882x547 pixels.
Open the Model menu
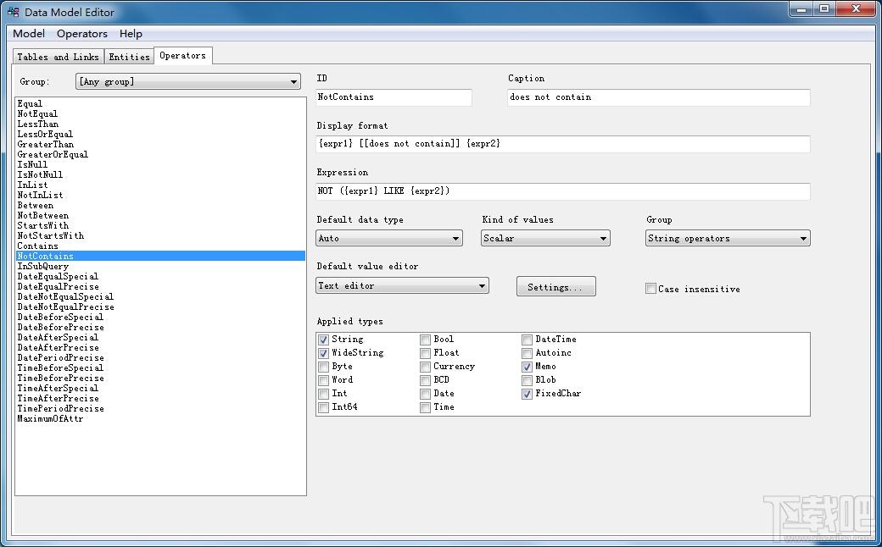tap(29, 34)
